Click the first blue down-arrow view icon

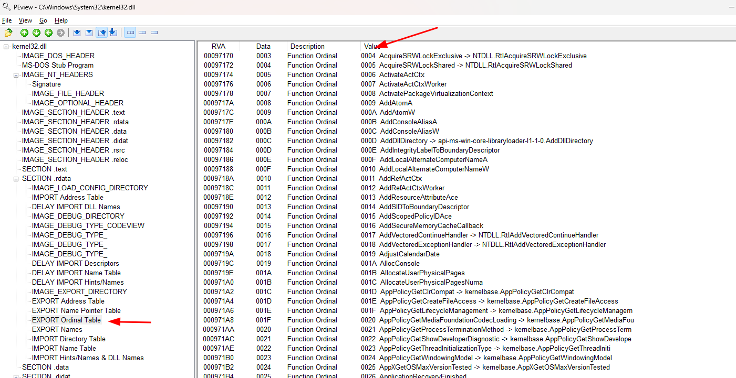click(77, 33)
